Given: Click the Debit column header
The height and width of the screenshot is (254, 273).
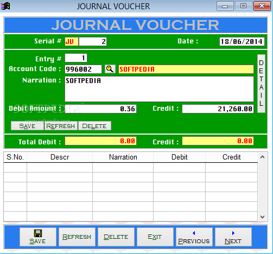Looking at the screenshot, I should (180, 157).
